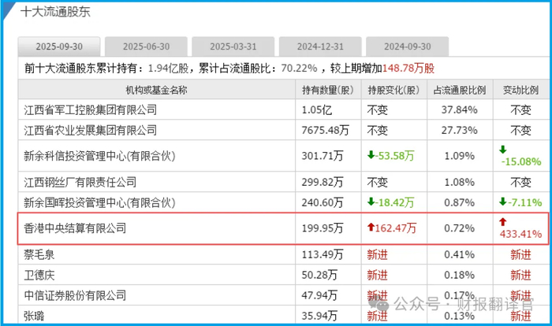Image resolution: width=552 pixels, height=326 pixels.
Task: Click the 199.95万 holding value
Action: [x=322, y=228]
